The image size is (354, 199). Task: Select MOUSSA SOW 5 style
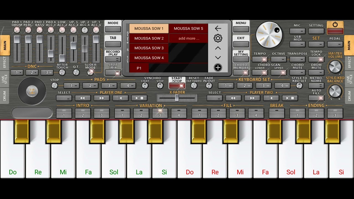coord(188,28)
